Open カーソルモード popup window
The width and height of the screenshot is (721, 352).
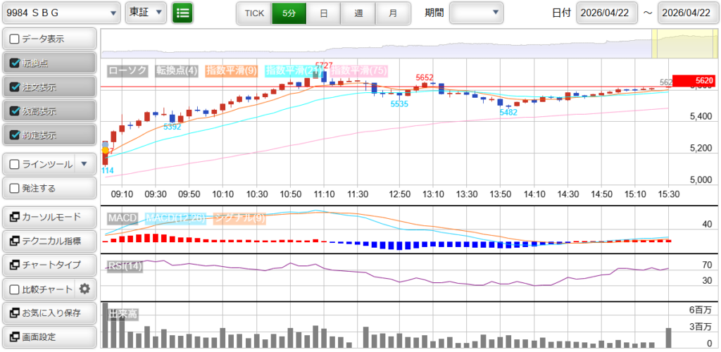(x=49, y=217)
